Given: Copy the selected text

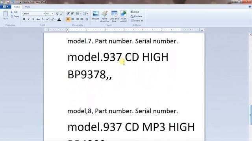Looking at the screenshot, I should click(x=15, y=16).
